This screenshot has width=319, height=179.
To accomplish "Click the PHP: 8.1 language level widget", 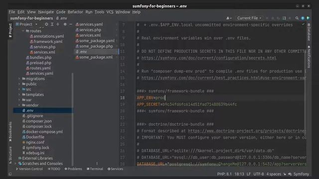I will coord(224,174).
